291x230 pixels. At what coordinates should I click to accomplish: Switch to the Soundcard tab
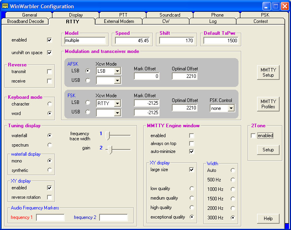pyautogui.click(x=170, y=15)
